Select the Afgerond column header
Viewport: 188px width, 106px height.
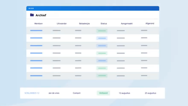pyautogui.click(x=150, y=24)
